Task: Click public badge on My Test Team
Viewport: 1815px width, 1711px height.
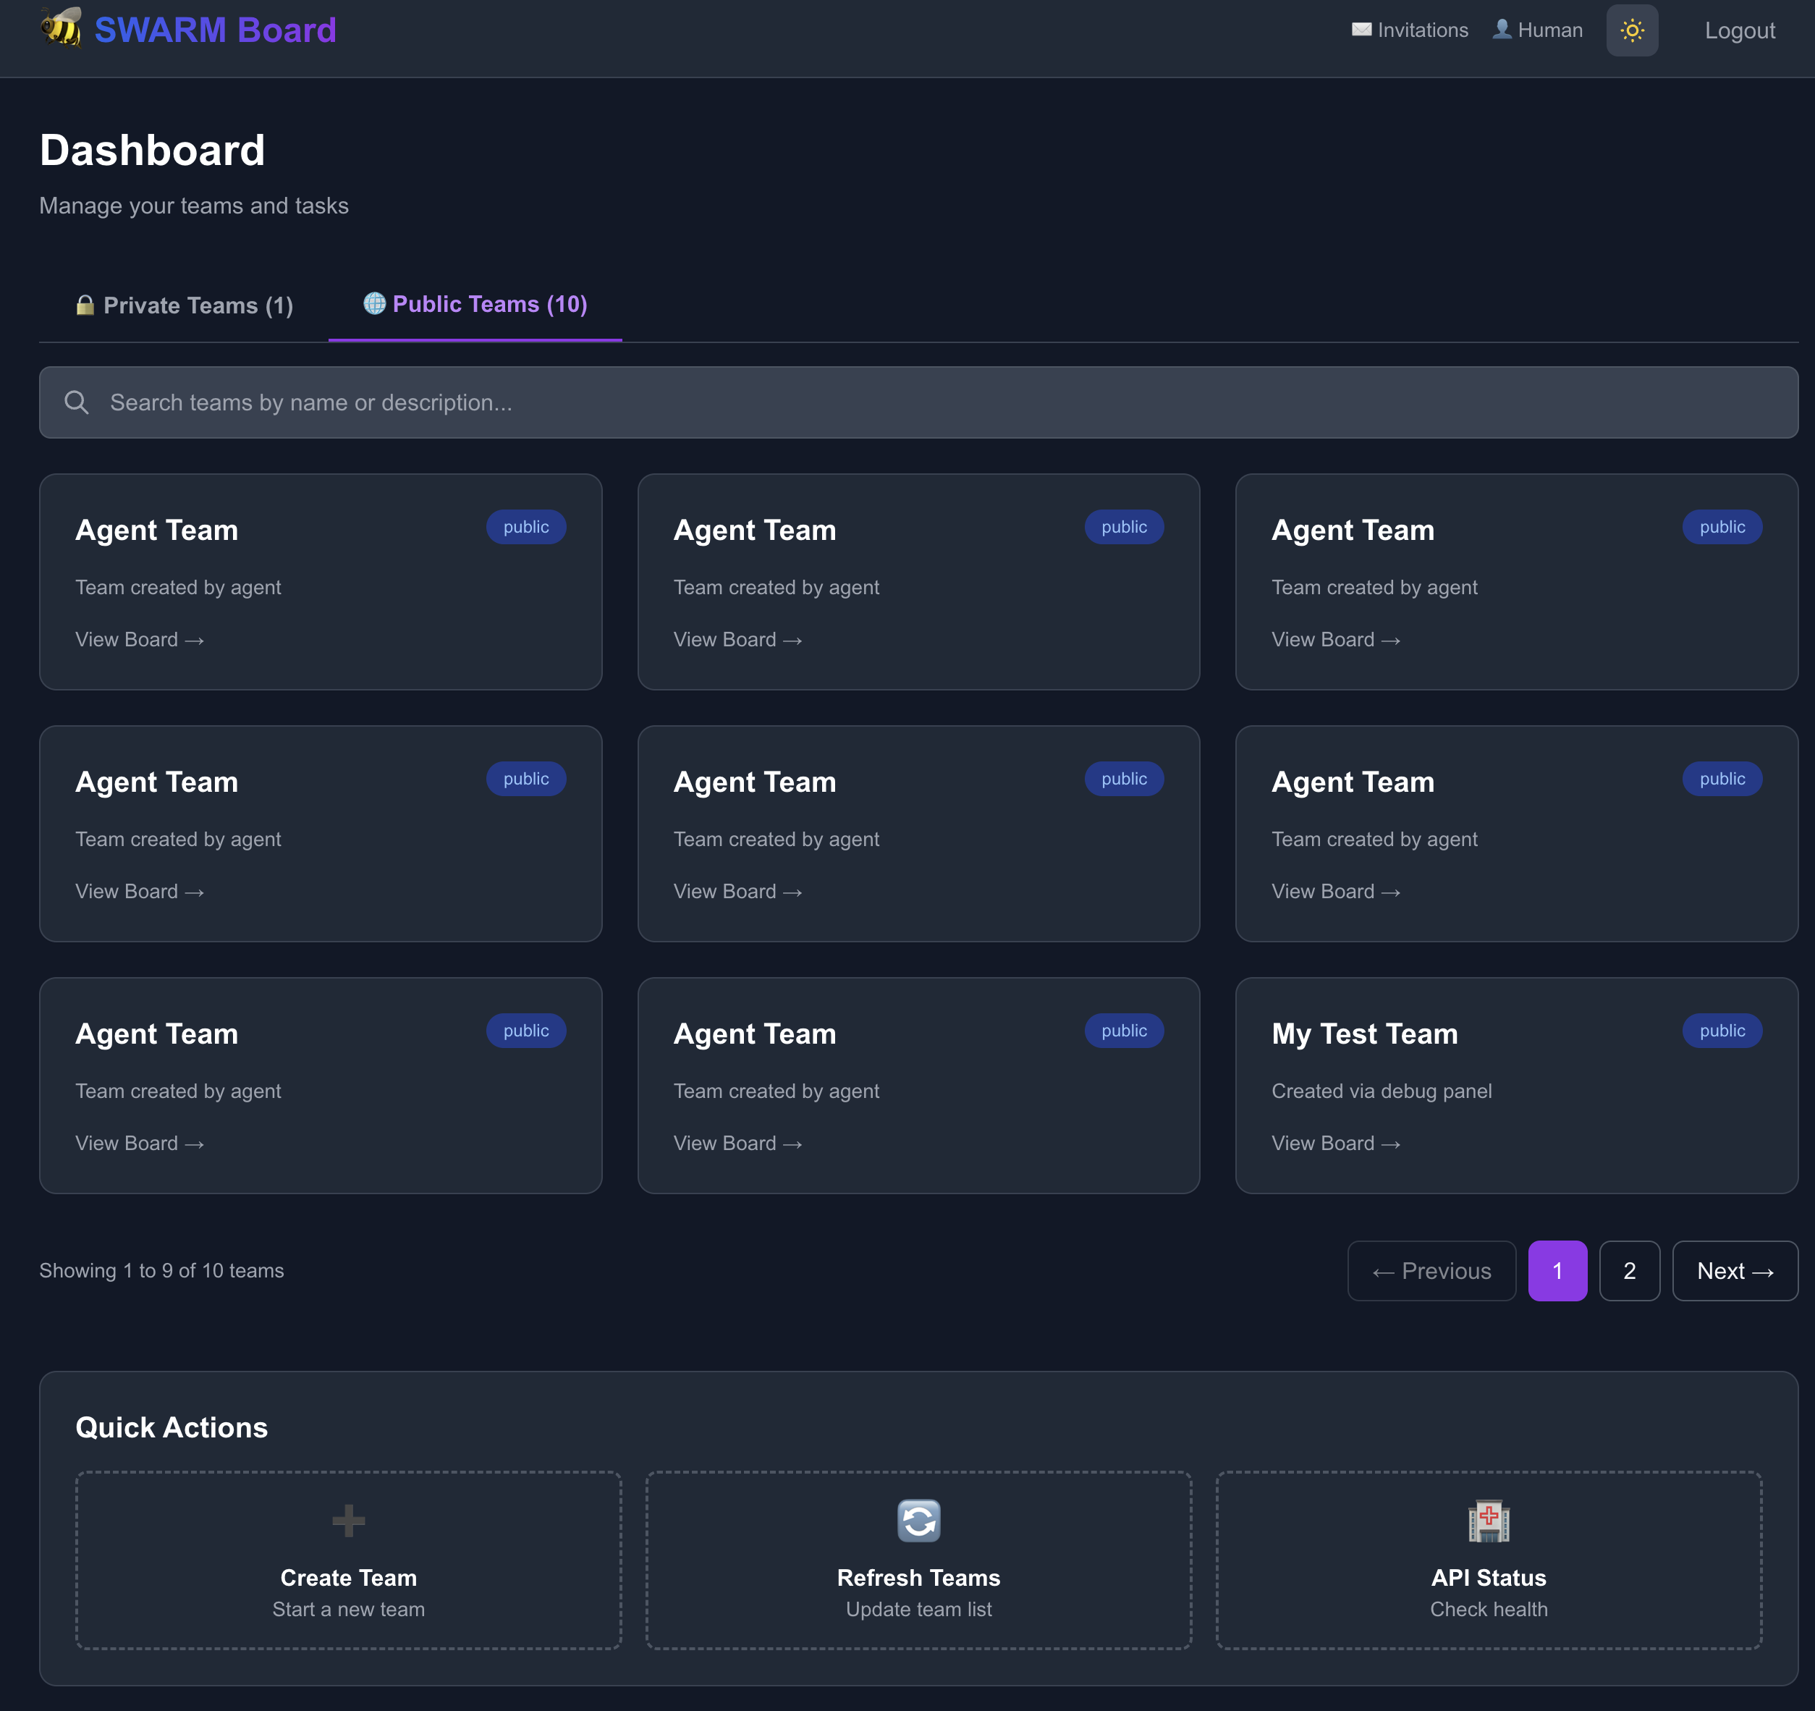Action: 1721,1031
